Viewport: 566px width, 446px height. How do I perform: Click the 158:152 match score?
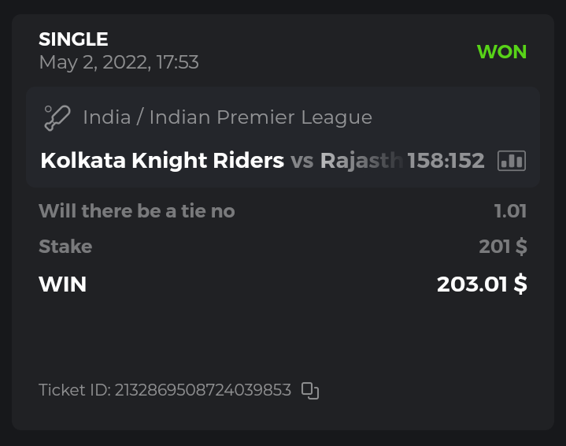click(446, 161)
